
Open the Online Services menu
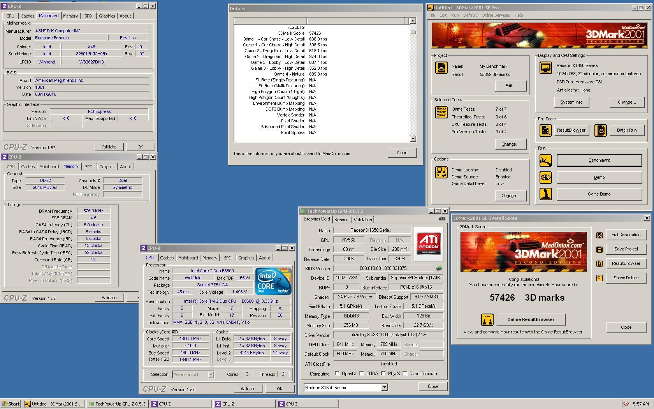coord(496,15)
